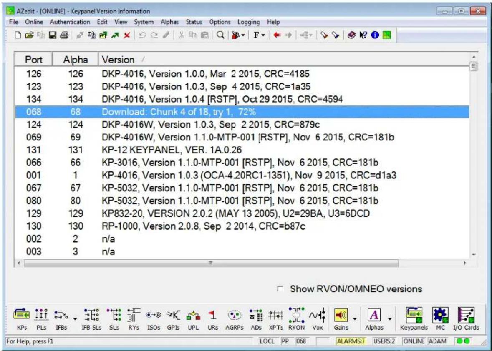
Task: Open the KPs keypanels view
Action: pyautogui.click(x=22, y=319)
